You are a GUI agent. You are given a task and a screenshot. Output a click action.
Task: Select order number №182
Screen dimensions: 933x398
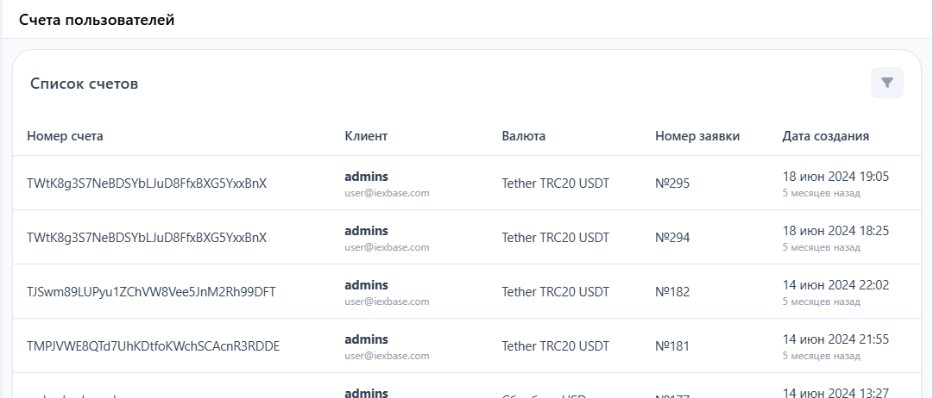tap(672, 292)
